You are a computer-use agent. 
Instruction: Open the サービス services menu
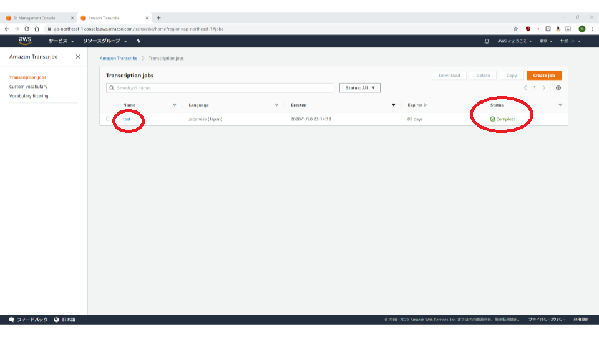pos(61,41)
